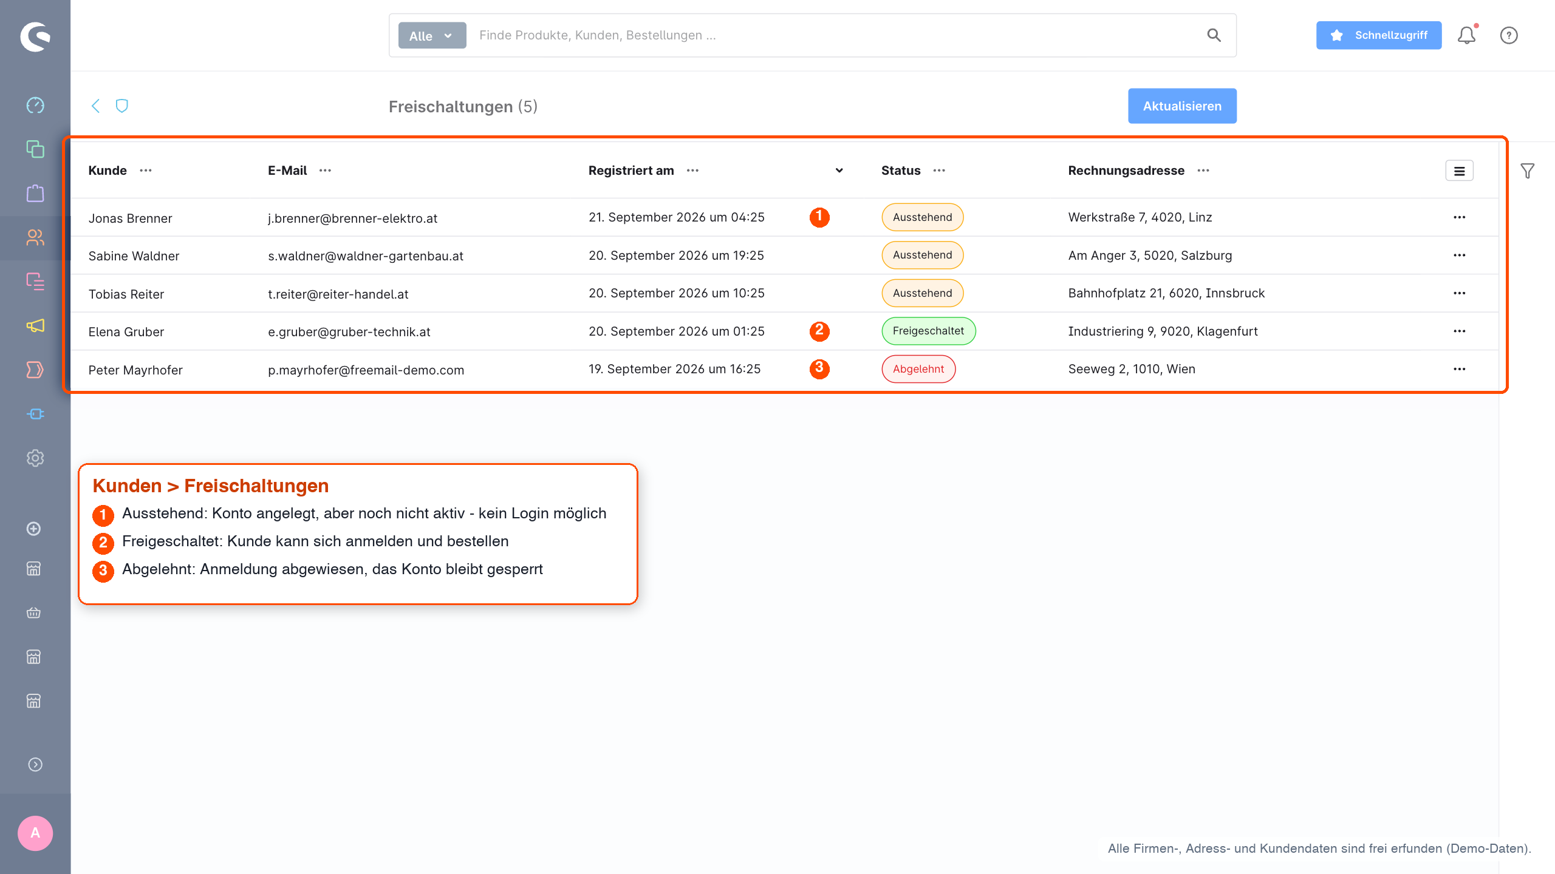Image resolution: width=1555 pixels, height=874 pixels.
Task: Open the Orders shopping bag icon
Action: pos(35,193)
